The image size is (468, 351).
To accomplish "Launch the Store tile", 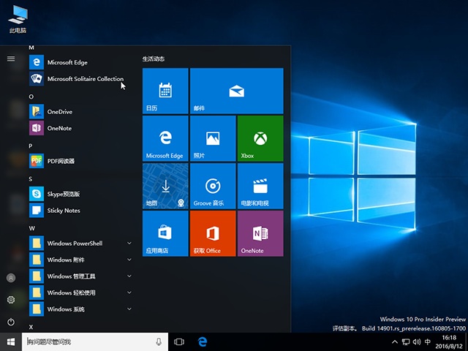I will click(x=165, y=233).
